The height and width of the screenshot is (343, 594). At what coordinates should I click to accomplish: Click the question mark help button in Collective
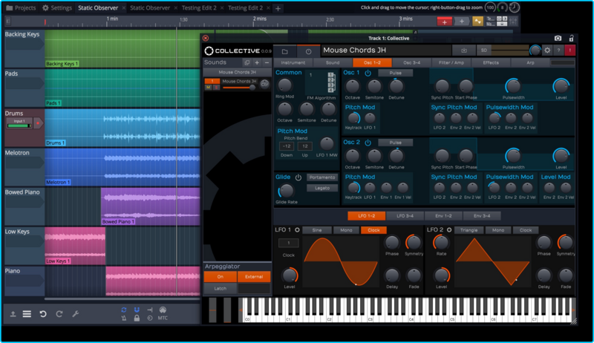558,50
